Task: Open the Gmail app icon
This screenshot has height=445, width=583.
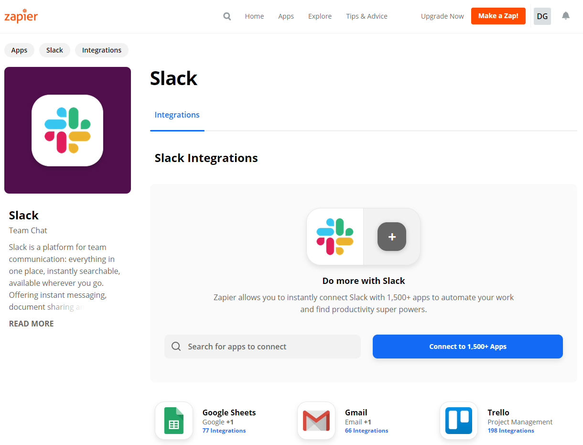Action: tap(316, 421)
